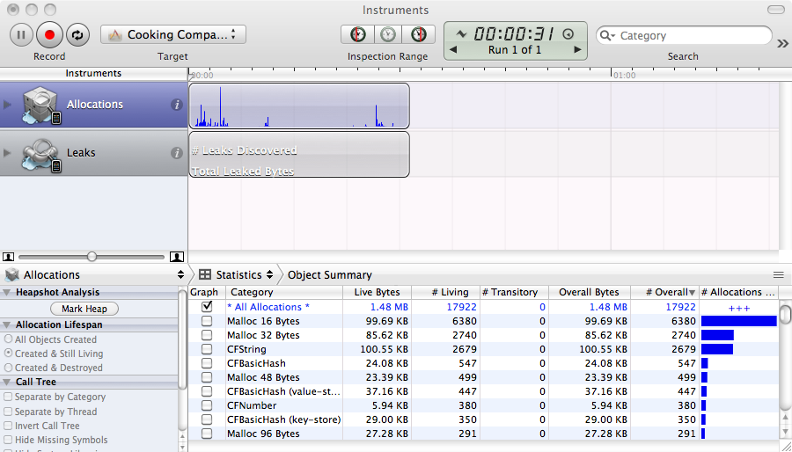Open the Statistics view type dropdown
The image size is (792, 452).
pyautogui.click(x=236, y=275)
